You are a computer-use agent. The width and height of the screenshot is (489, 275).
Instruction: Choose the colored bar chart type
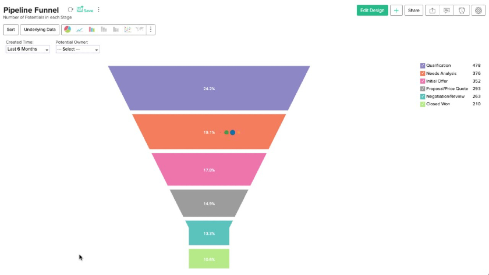pos(92,29)
